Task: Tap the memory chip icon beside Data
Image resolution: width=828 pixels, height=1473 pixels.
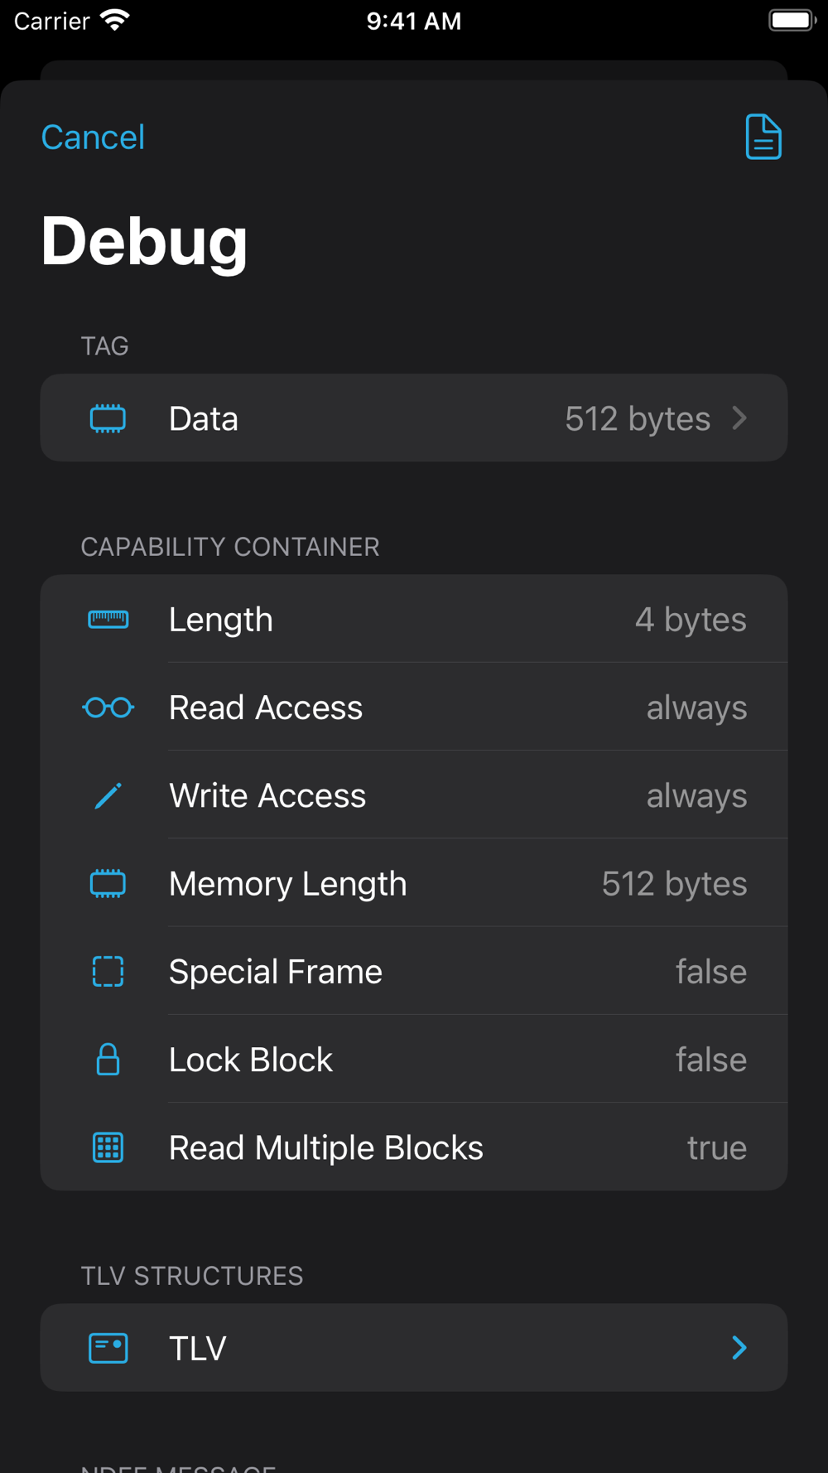Action: pyautogui.click(x=108, y=418)
